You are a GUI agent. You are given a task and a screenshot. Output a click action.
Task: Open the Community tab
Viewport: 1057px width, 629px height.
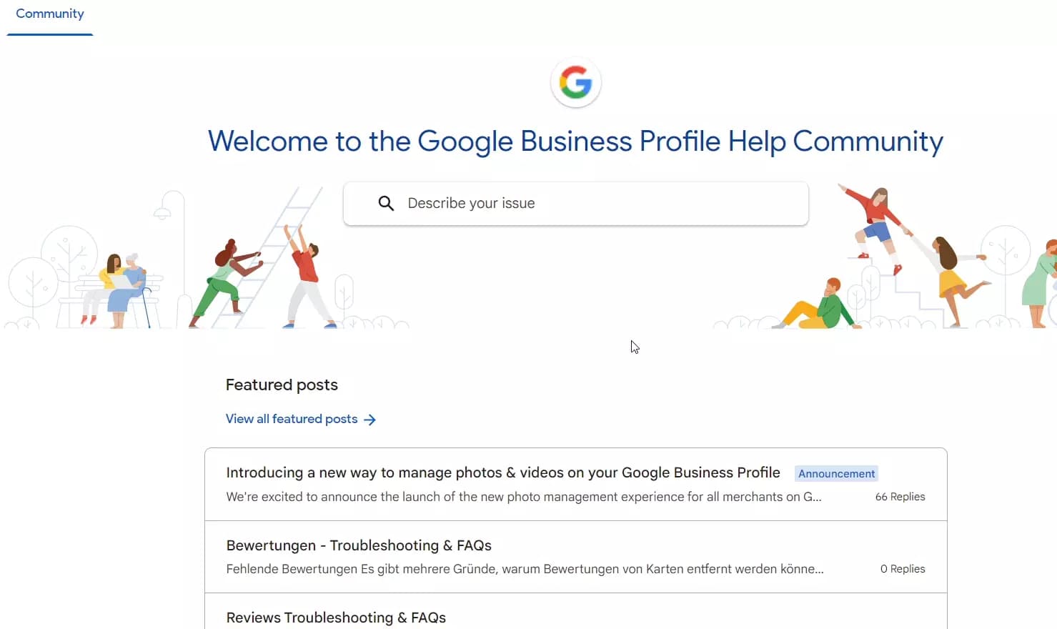click(x=50, y=14)
